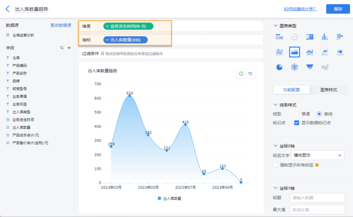353x217 pixels.
Task: Select the 规格型号 field
Action: click(20, 89)
